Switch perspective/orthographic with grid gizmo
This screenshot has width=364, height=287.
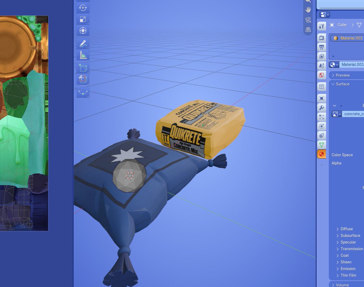click(308, 30)
